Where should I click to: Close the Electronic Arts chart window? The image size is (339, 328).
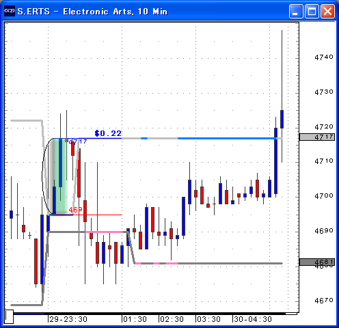[327, 11]
